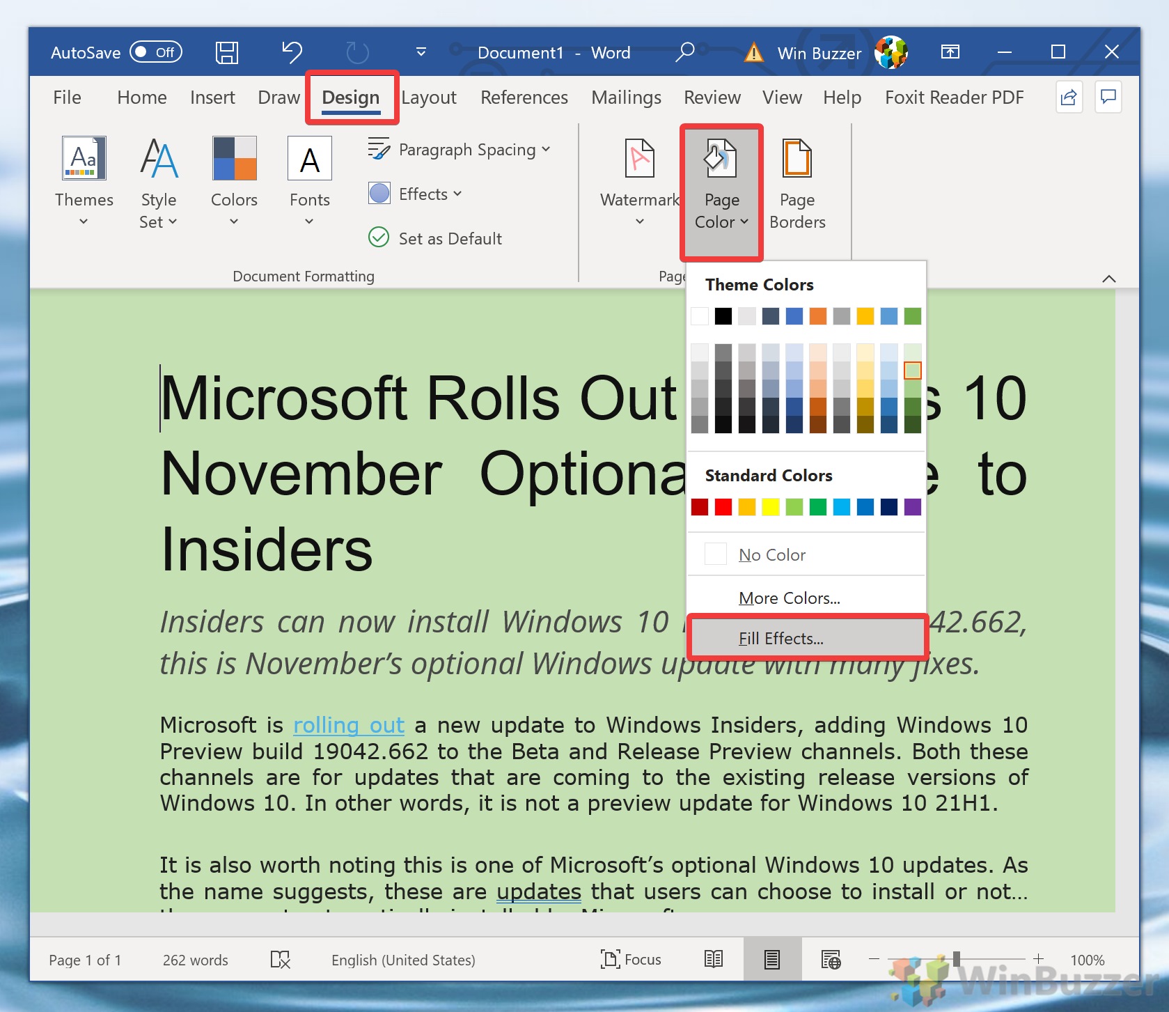
Task: Switch to Print Layout view icon
Action: click(772, 960)
